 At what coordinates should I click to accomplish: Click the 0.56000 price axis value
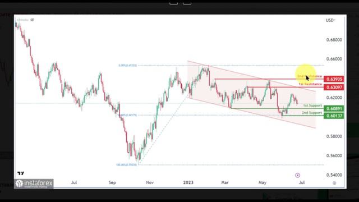click(x=334, y=156)
